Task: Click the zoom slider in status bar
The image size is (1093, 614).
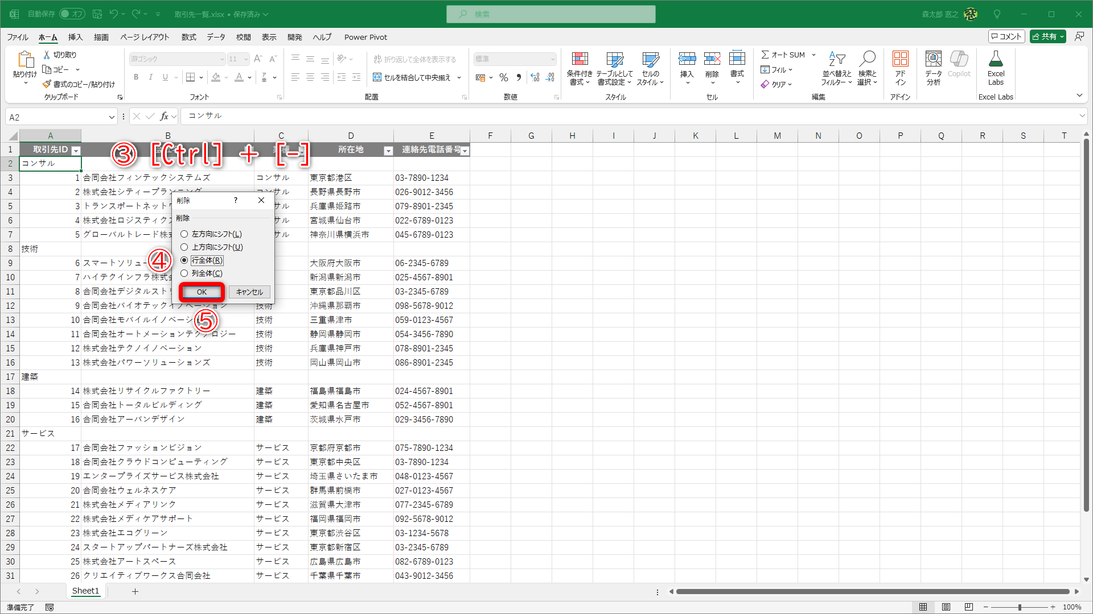Action: (1019, 607)
